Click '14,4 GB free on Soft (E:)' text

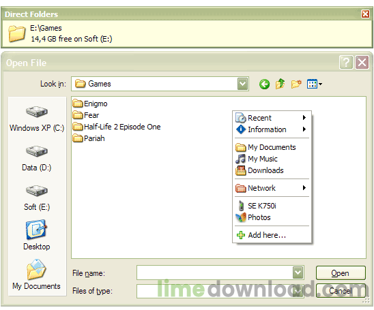[x=71, y=39]
